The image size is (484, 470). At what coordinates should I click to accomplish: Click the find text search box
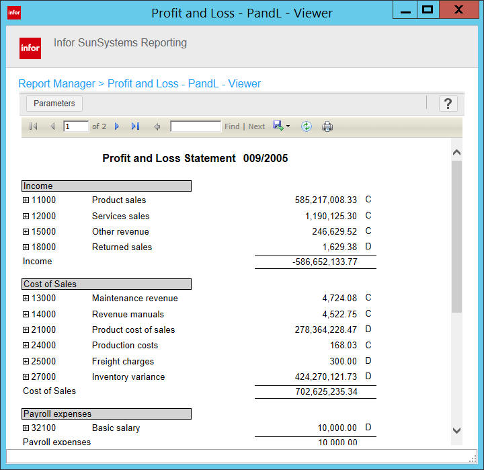(x=196, y=126)
